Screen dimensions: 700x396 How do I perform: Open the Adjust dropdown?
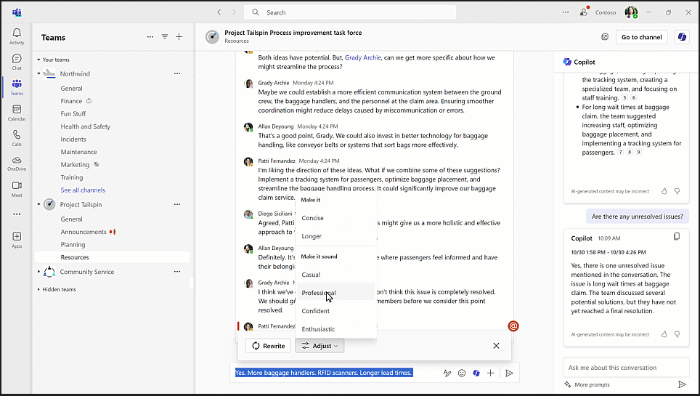(320, 346)
